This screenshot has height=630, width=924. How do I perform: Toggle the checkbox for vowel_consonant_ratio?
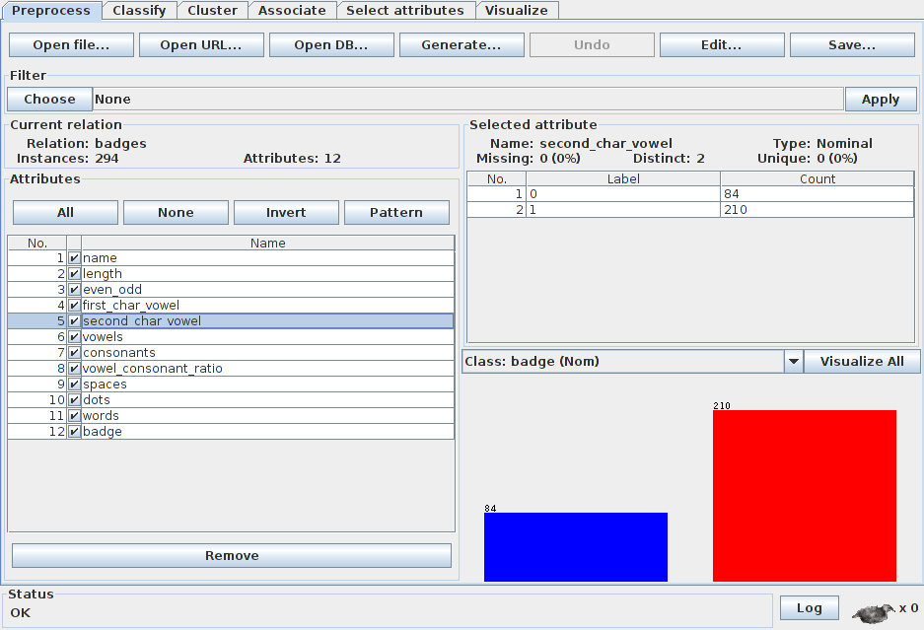(74, 369)
